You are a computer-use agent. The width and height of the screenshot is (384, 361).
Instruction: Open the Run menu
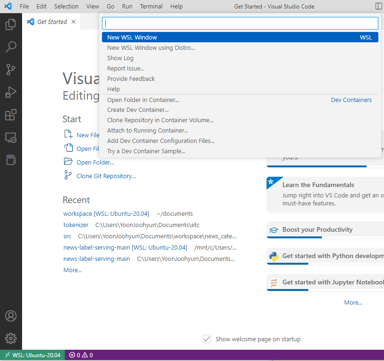[x=127, y=7]
